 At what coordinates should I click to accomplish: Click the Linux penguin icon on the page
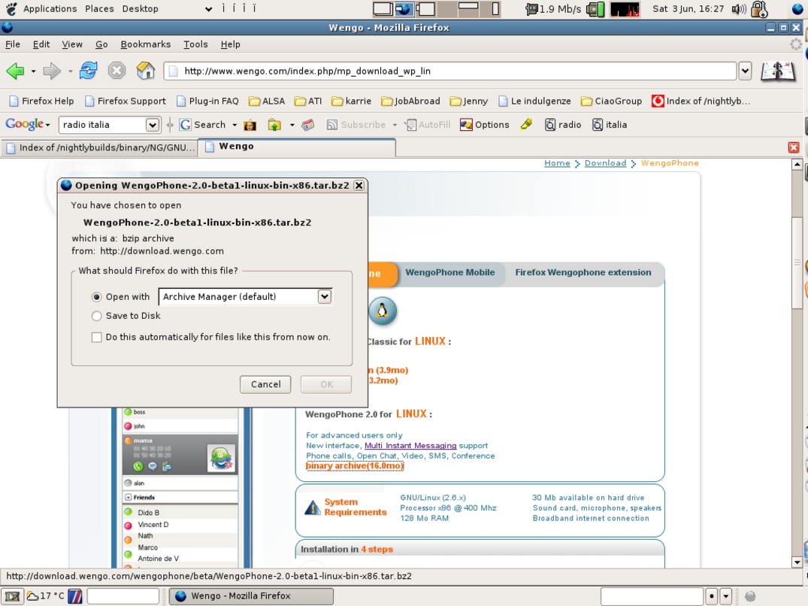click(383, 311)
